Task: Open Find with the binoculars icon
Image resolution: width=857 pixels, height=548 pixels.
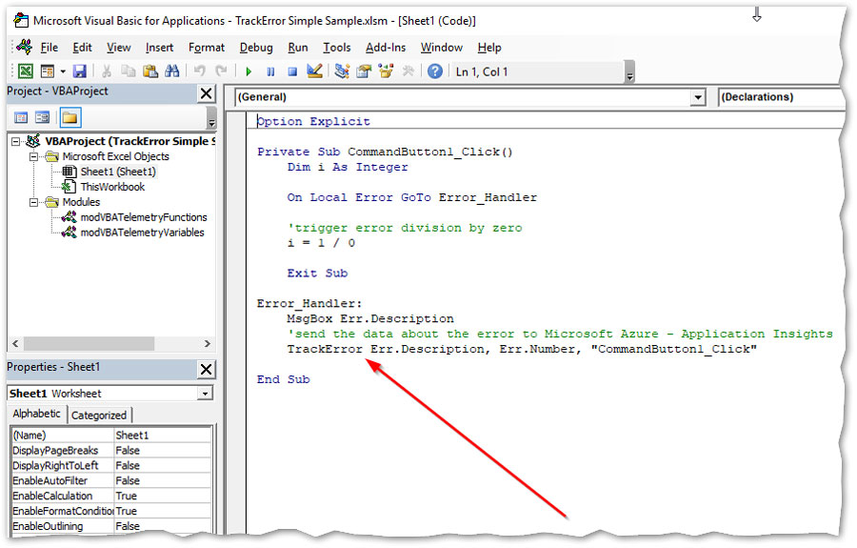Action: pyautogui.click(x=172, y=71)
